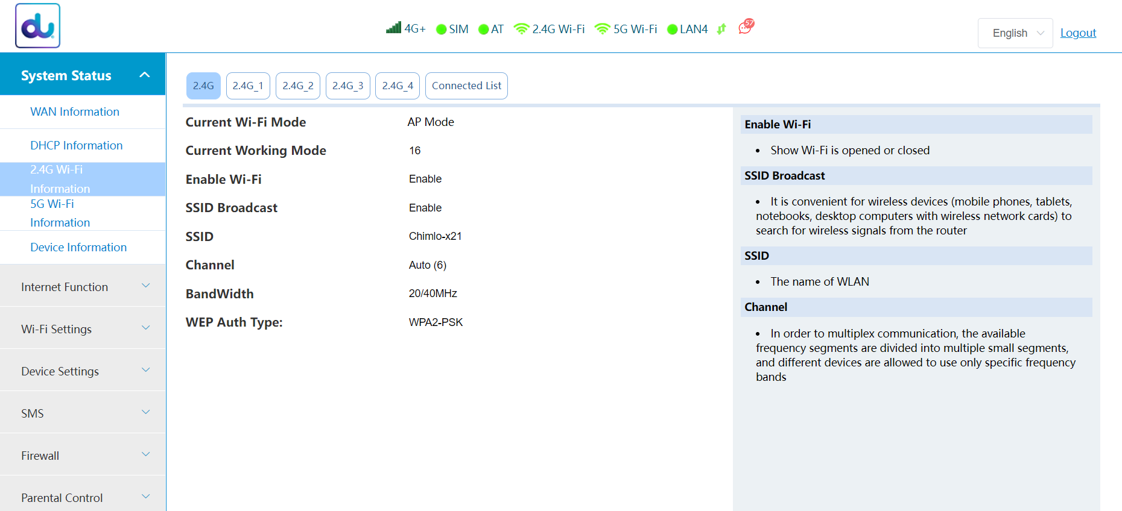Expand the Internet Function menu
This screenshot has width=1122, height=511.
[83, 287]
